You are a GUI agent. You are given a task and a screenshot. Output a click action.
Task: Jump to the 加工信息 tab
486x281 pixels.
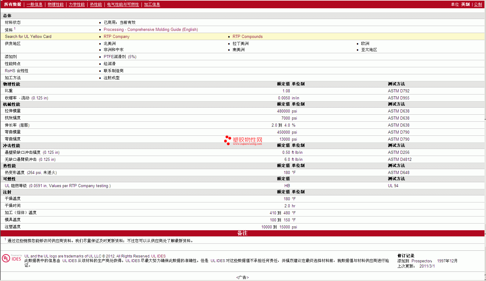(152, 4)
